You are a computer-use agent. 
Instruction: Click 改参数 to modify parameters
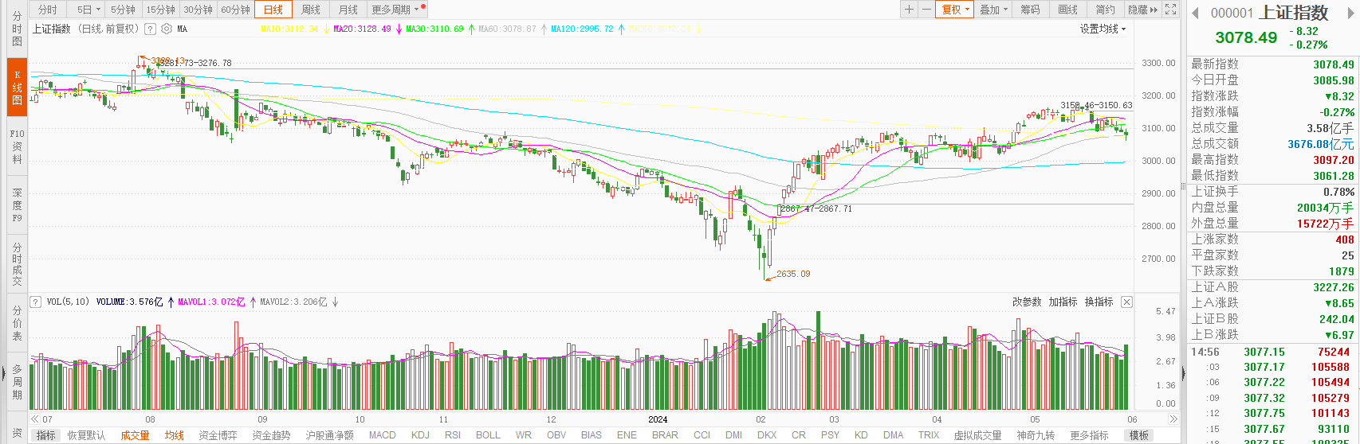point(1027,302)
